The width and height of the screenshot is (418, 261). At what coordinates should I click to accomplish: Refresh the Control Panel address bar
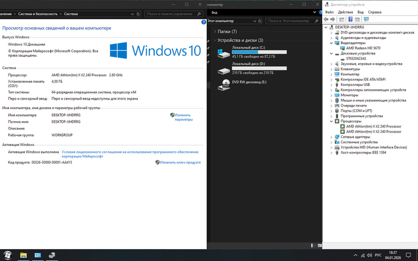click(x=138, y=14)
